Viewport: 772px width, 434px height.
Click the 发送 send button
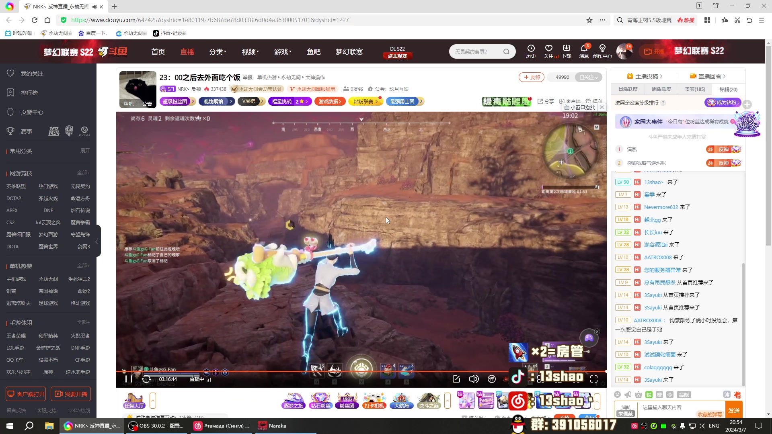pyautogui.click(x=734, y=410)
